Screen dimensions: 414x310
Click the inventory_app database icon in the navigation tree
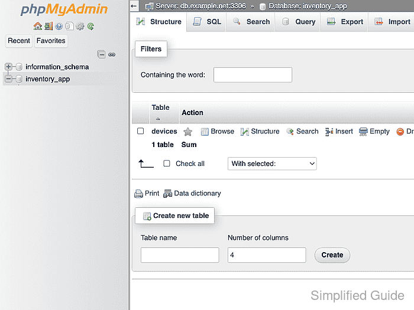click(19, 79)
